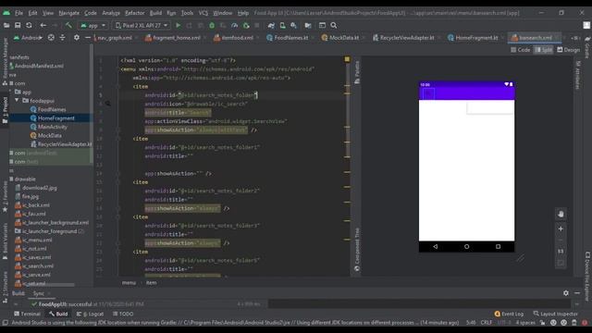Toggle the Palette side panel
Screen dimensions: 592x333
click(357, 72)
